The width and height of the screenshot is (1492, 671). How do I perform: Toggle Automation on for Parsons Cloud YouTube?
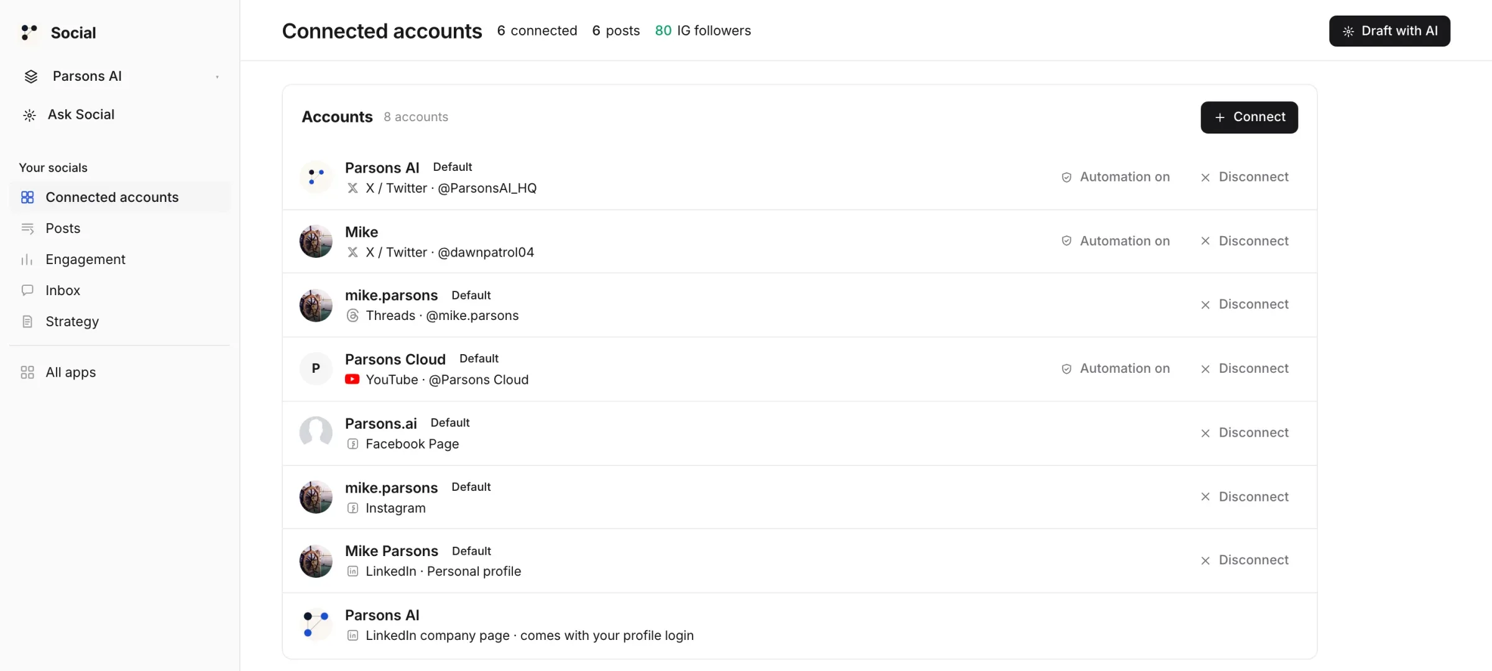click(1115, 368)
